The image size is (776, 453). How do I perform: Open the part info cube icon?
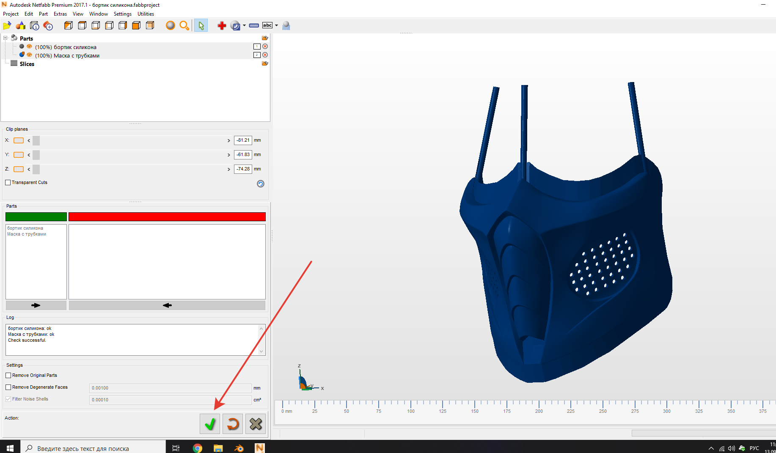(35, 26)
